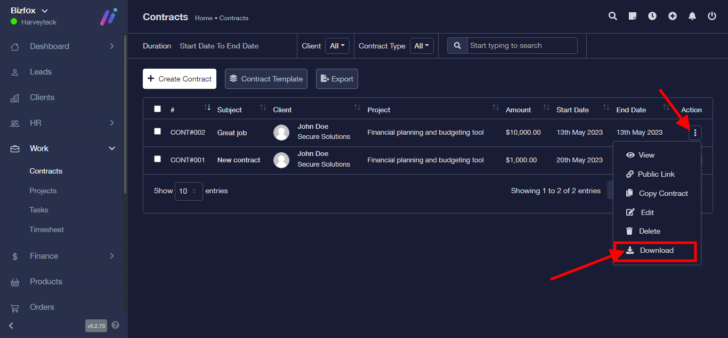Image resolution: width=728 pixels, height=338 pixels.
Task: Tick the checkbox for CONT#002
Action: click(157, 131)
